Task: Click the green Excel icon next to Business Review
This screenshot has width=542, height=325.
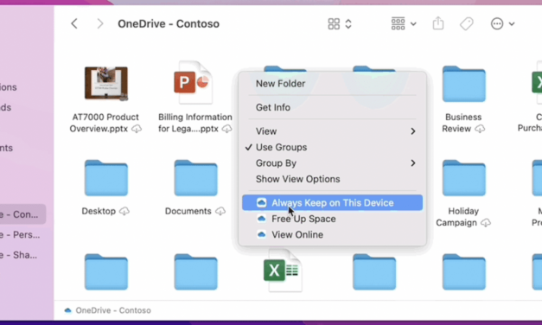Action: 537,83
